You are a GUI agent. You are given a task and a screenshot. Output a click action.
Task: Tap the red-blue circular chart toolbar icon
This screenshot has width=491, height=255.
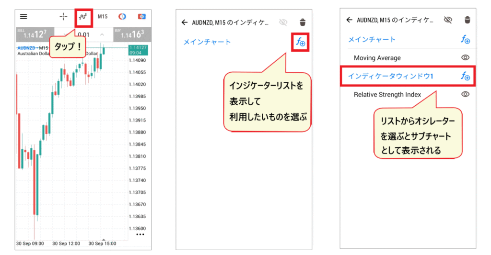click(122, 16)
